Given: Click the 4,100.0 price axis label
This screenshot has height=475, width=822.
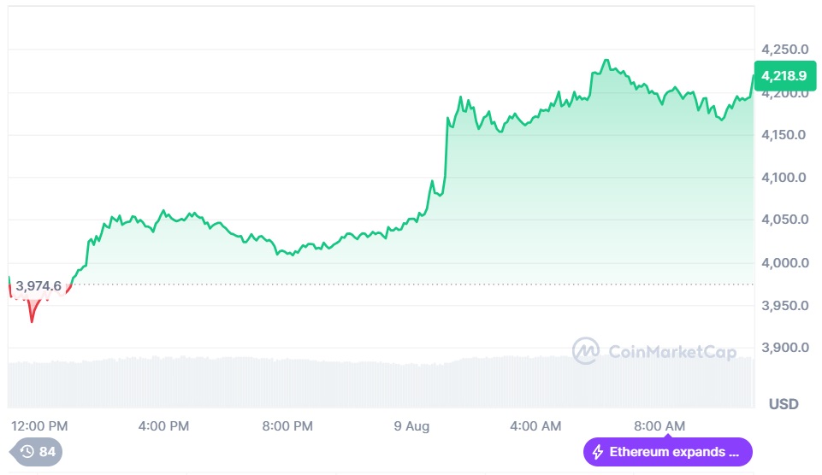Looking at the screenshot, I should click(784, 178).
